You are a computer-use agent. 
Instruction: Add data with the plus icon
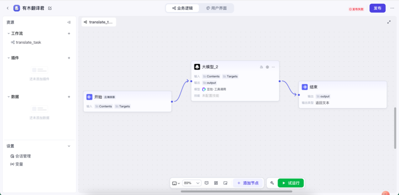(x=69, y=97)
